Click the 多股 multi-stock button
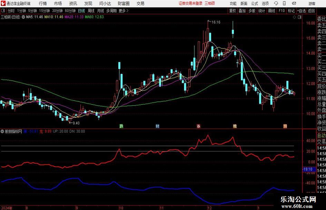This screenshot has width=326, height=210. pyautogui.click(x=252, y=11)
